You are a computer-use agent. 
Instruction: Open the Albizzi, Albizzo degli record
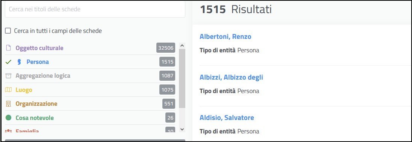coord(231,77)
